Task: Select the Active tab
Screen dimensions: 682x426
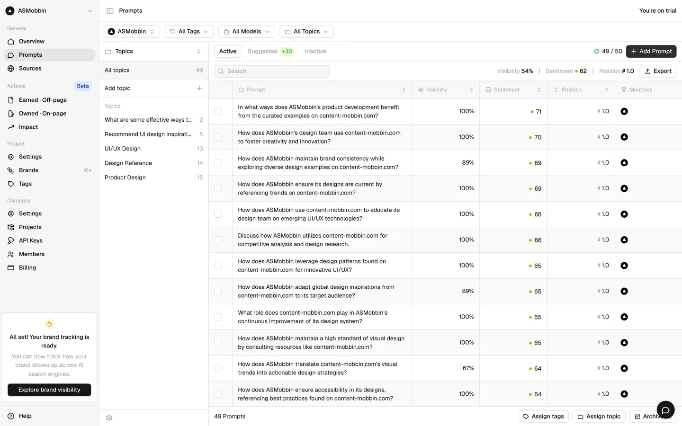Action: 228,51
